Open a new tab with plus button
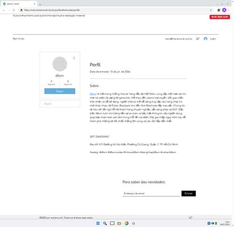 click(x=40, y=5)
